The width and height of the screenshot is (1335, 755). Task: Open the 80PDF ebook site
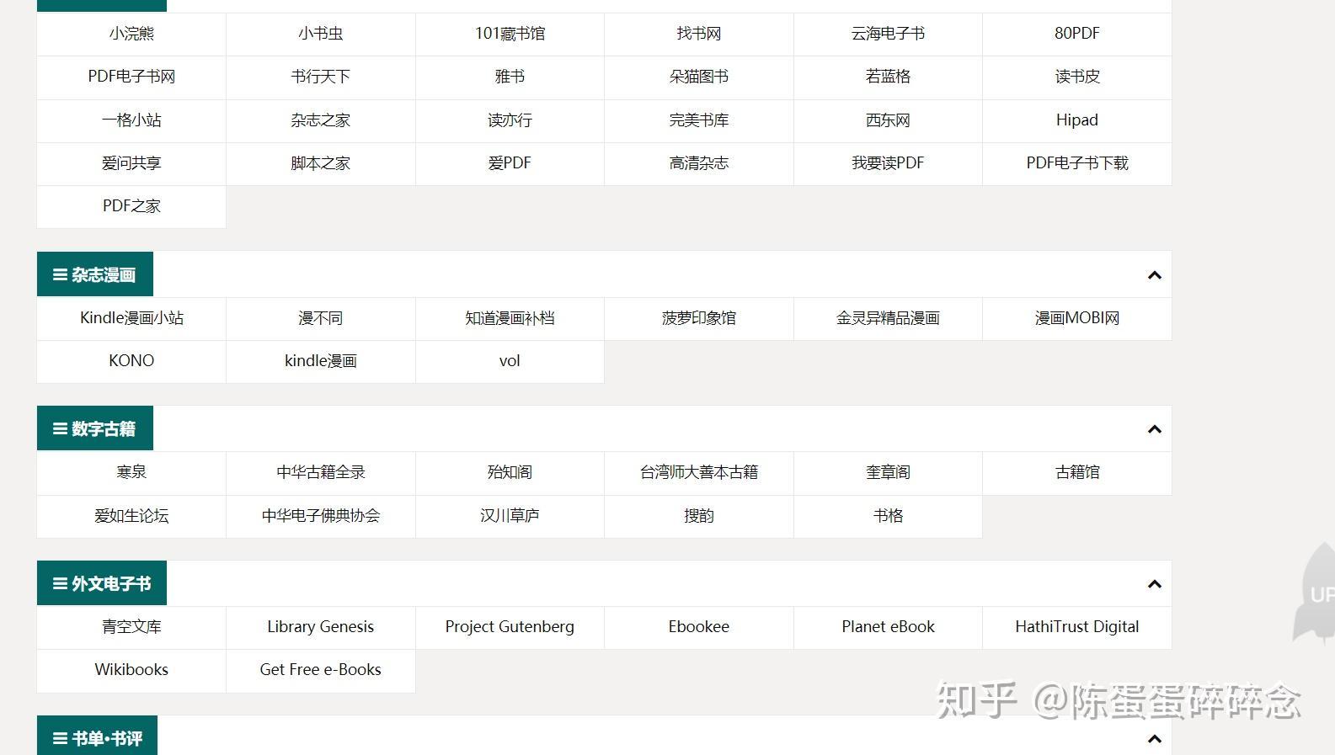[x=1076, y=34]
